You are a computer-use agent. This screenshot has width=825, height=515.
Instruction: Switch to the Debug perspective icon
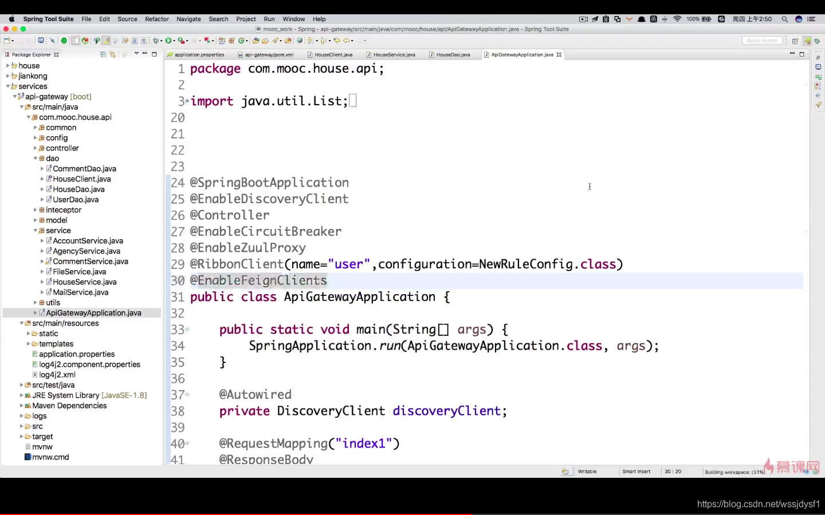(x=817, y=41)
